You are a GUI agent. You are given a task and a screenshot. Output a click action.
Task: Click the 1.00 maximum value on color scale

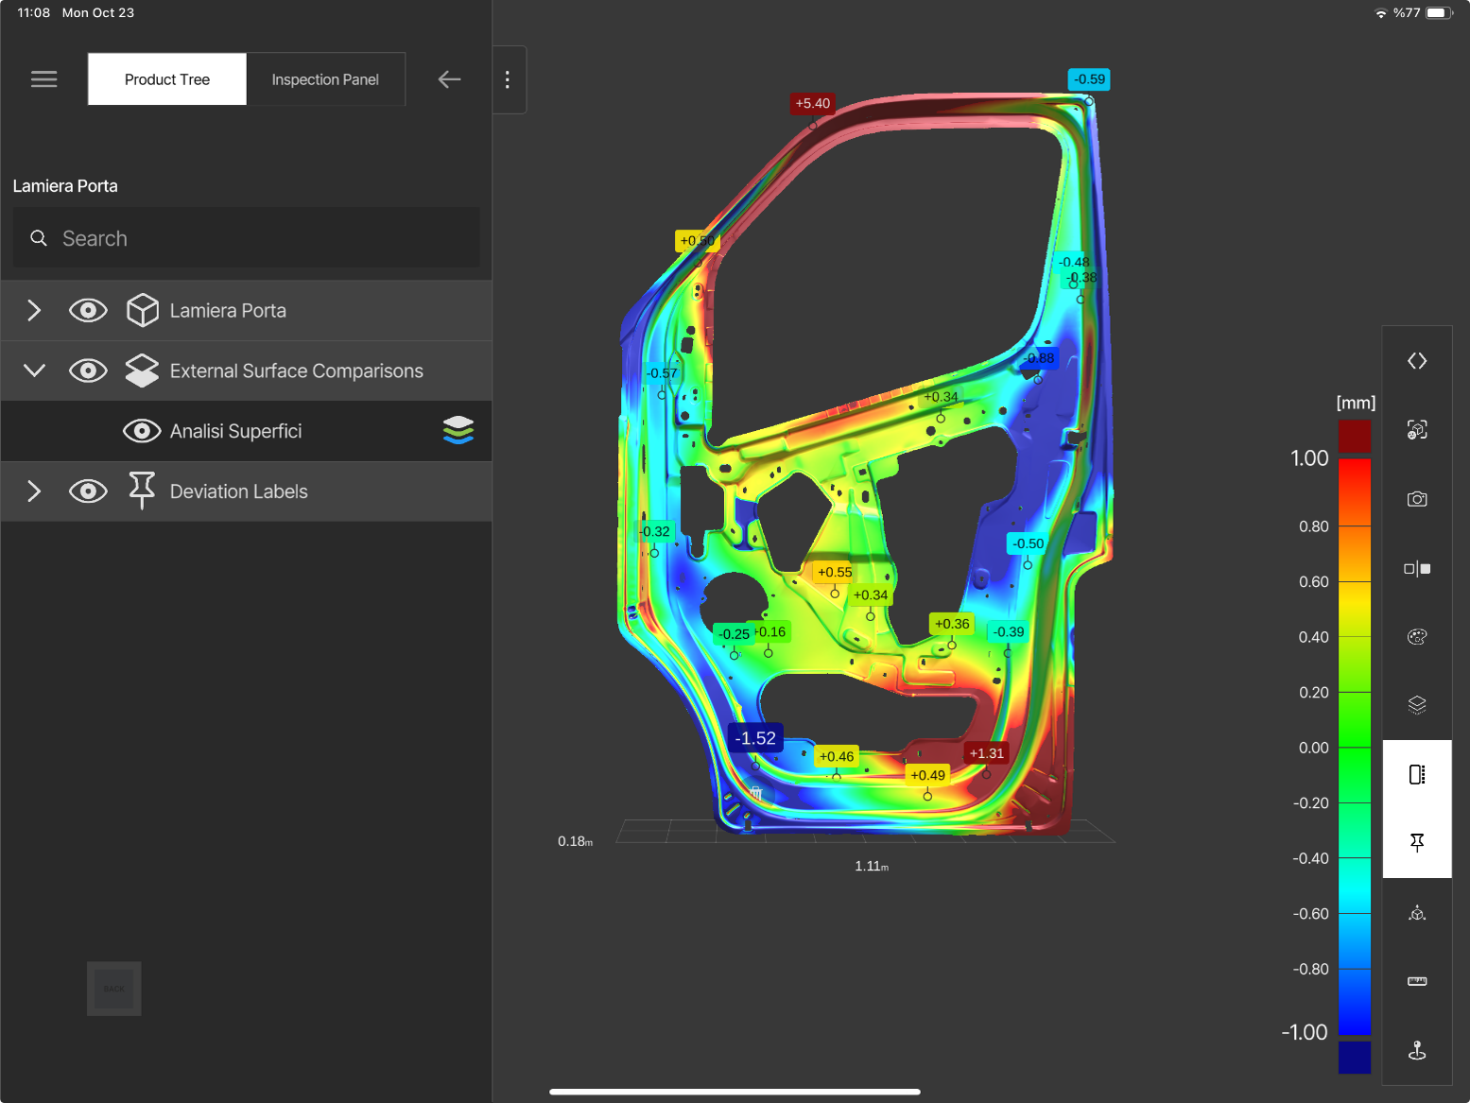coord(1309,458)
